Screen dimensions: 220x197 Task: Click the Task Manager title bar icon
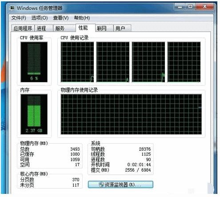[12, 8]
